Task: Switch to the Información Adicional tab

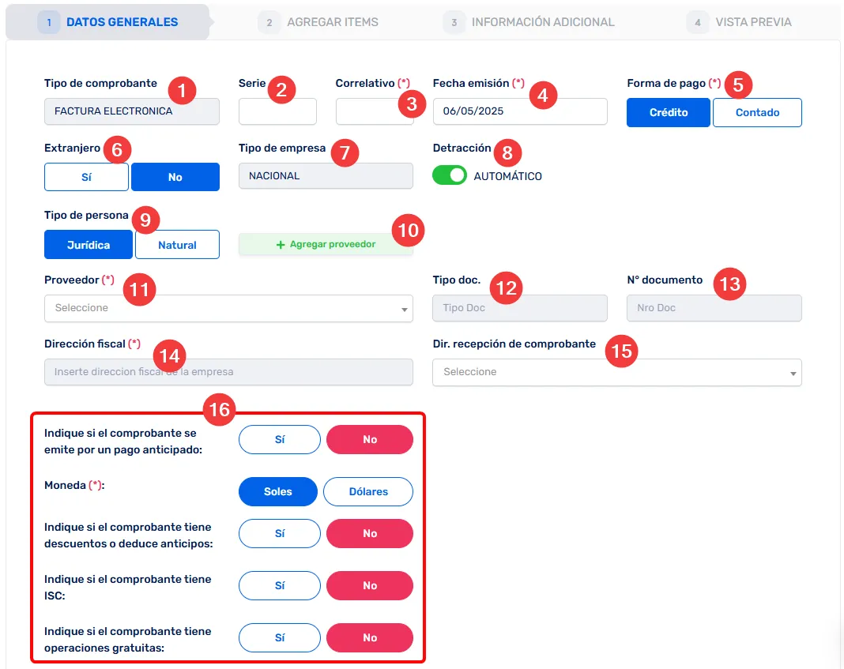Action: 542,22
